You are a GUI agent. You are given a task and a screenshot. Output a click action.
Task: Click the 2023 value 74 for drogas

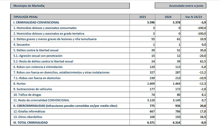[x=153, y=95]
